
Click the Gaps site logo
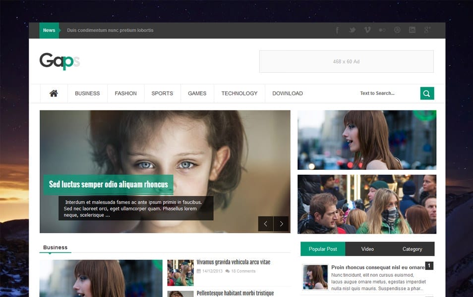[x=59, y=61]
